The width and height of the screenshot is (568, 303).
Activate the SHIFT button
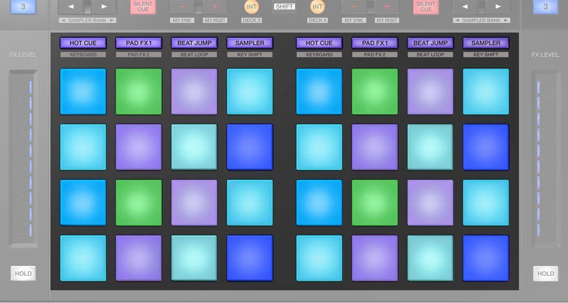point(284,7)
